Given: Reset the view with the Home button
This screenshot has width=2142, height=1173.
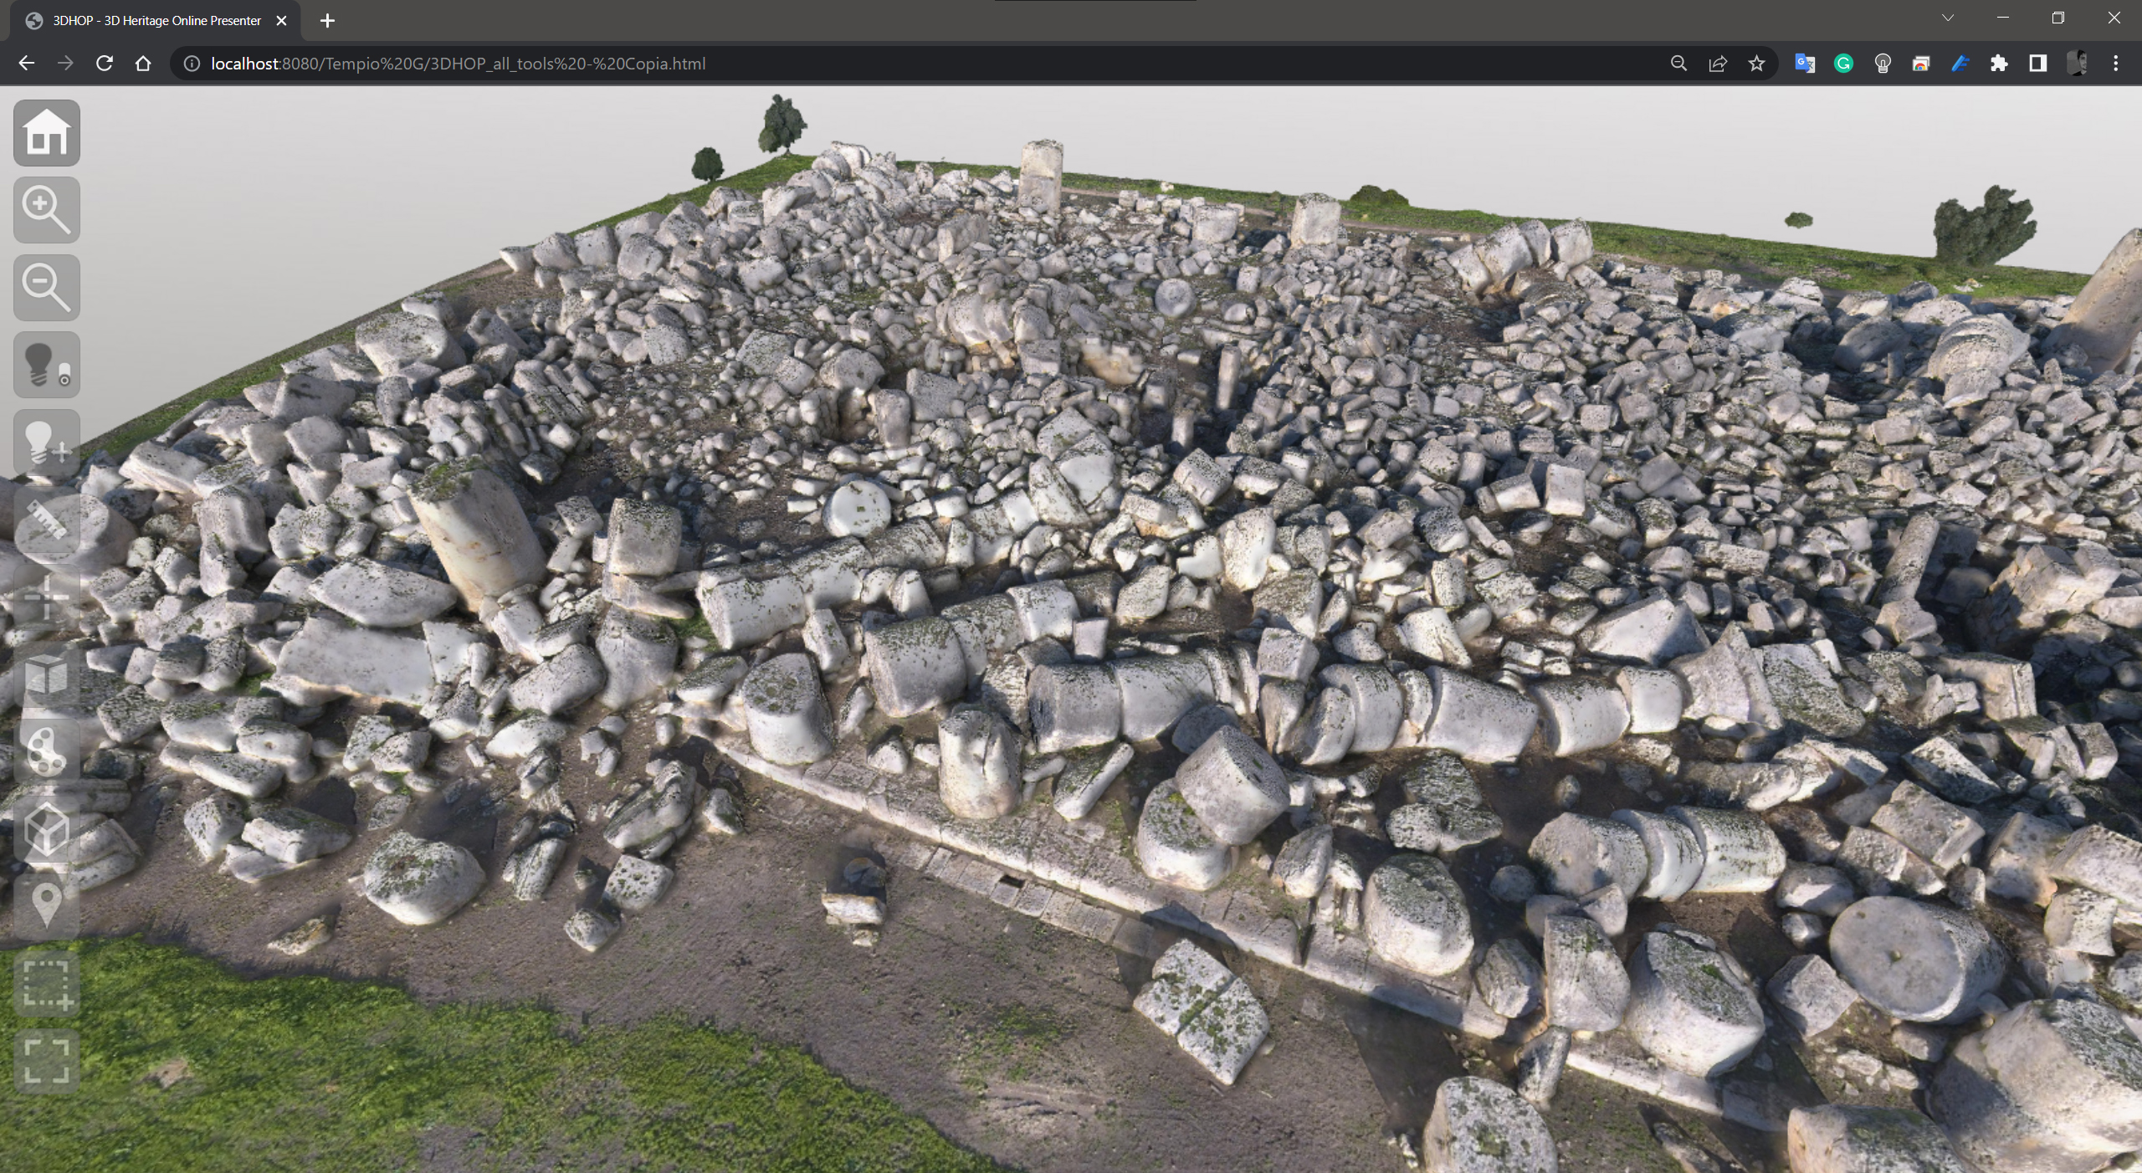Looking at the screenshot, I should [47, 133].
